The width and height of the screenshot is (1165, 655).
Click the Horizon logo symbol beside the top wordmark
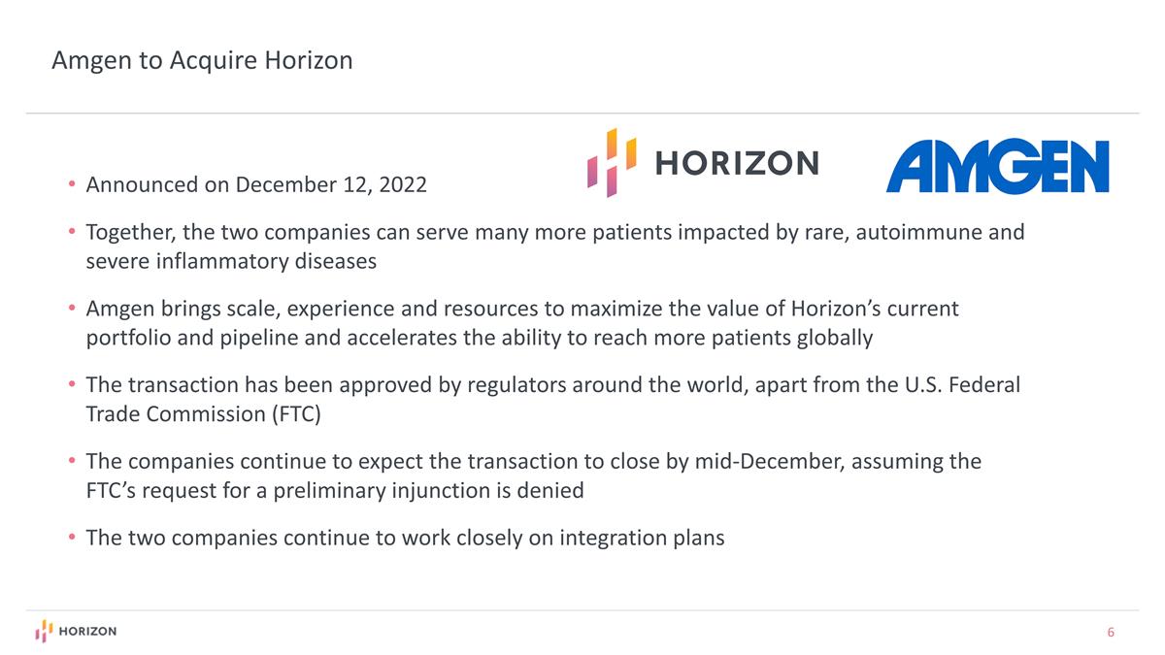611,162
